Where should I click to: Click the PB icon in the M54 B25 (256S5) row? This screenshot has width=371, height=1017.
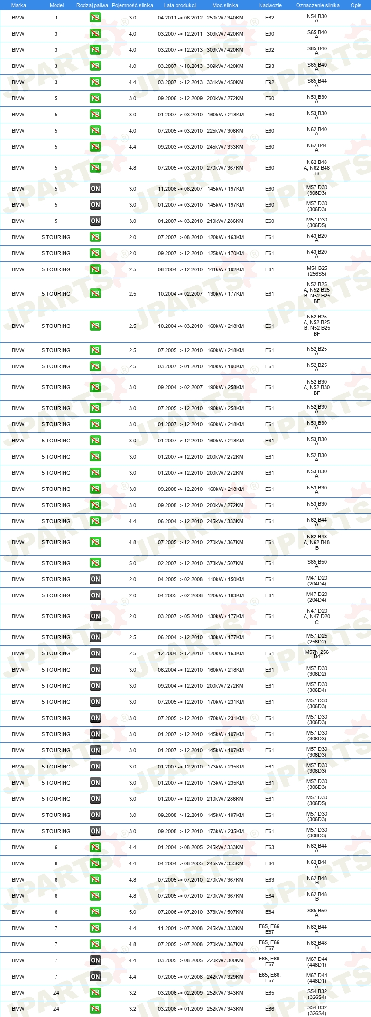click(95, 269)
